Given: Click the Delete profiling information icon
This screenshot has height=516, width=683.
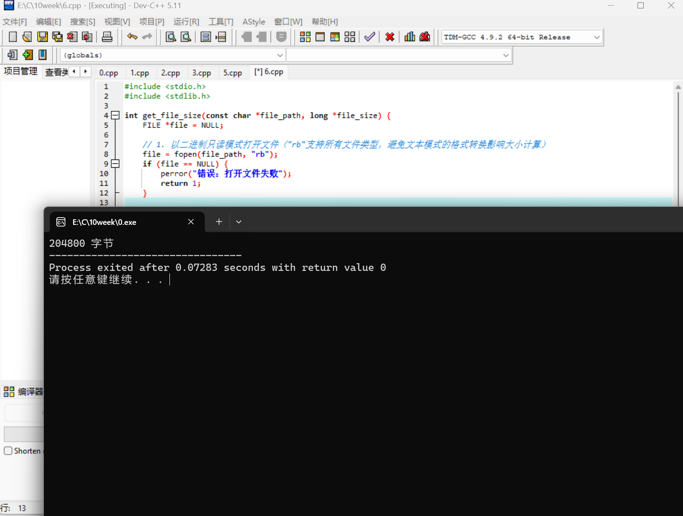Looking at the screenshot, I should pyautogui.click(x=425, y=37).
